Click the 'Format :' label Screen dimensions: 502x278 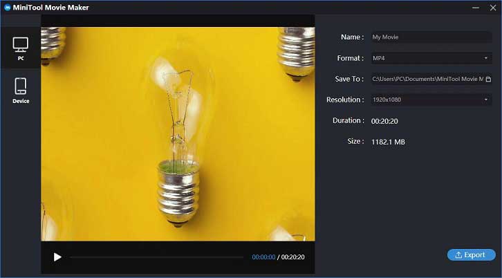[x=351, y=58]
